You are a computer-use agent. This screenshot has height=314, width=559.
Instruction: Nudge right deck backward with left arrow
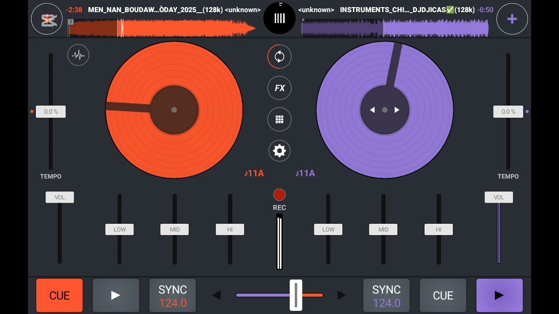pyautogui.click(x=372, y=110)
